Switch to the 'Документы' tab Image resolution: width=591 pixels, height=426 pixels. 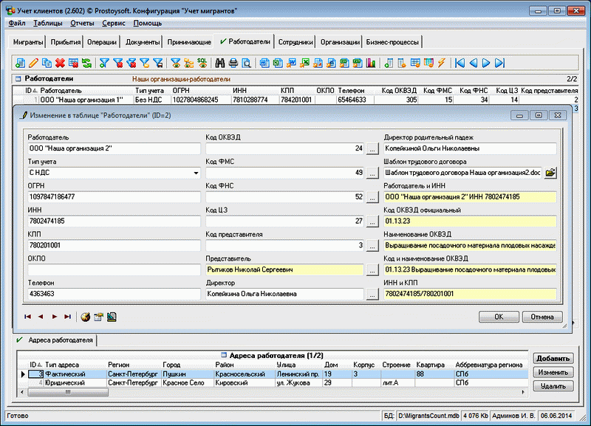coord(142,43)
